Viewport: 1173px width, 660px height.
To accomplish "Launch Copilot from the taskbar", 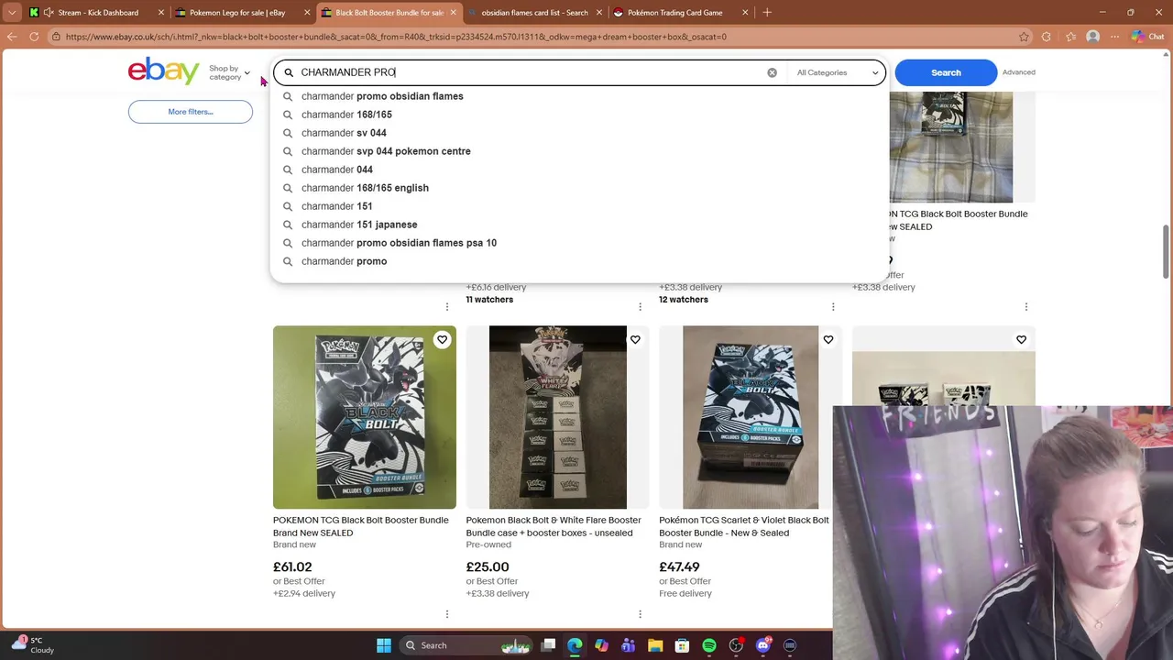I will click(x=601, y=645).
